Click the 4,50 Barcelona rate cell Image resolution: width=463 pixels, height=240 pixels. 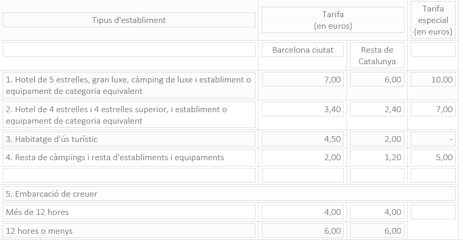[x=303, y=139]
